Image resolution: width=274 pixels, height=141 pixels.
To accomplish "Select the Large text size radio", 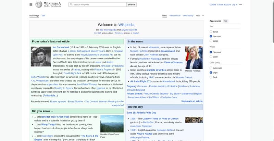I will pos(211,41).
